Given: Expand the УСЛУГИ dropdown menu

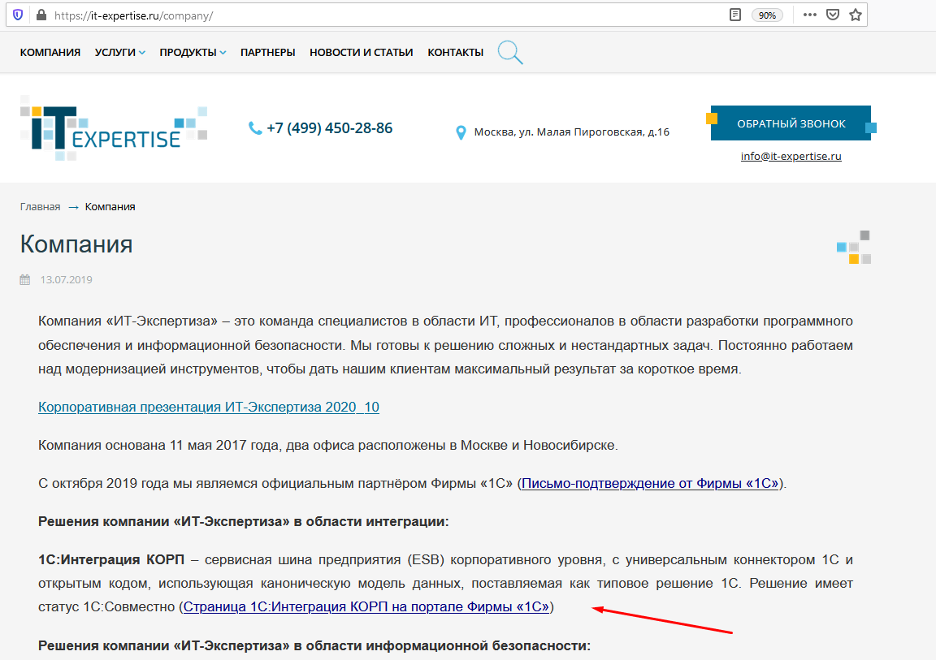Looking at the screenshot, I should (x=120, y=53).
